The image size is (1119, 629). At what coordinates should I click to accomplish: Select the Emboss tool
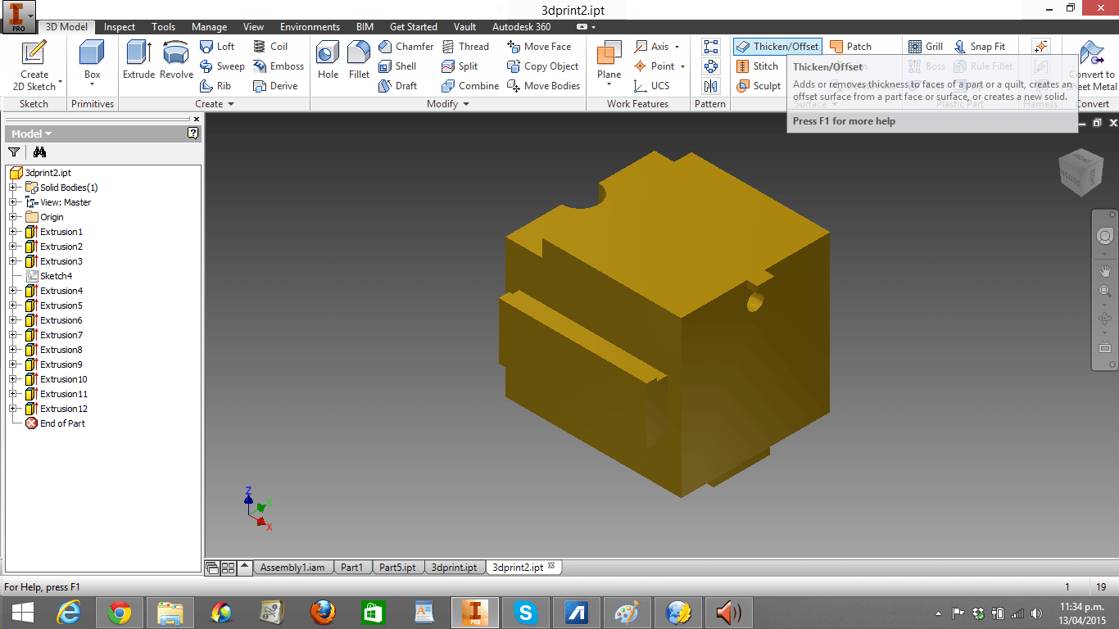point(279,66)
